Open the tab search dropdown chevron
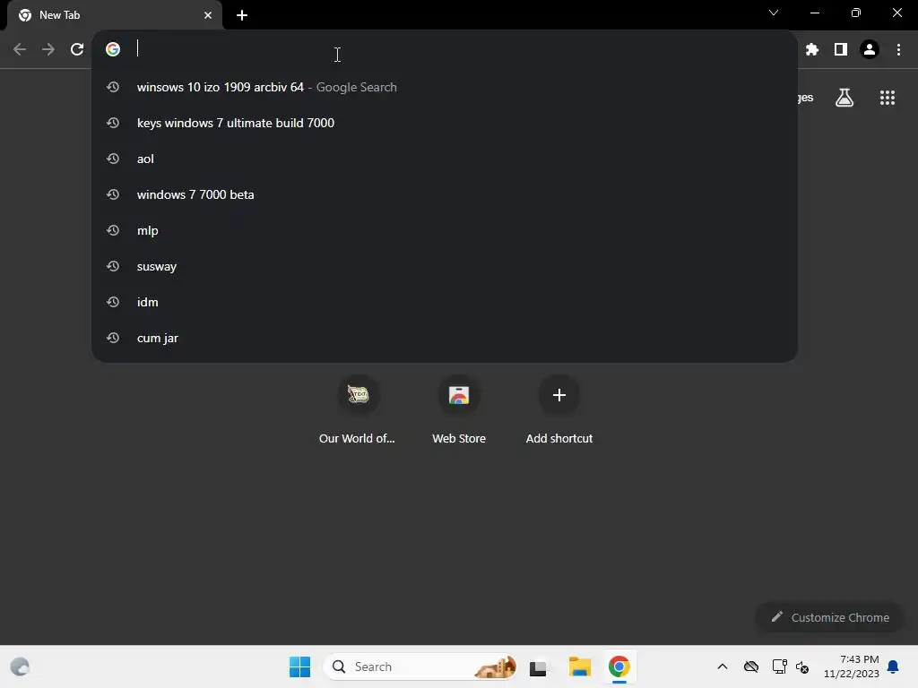 [x=774, y=13]
